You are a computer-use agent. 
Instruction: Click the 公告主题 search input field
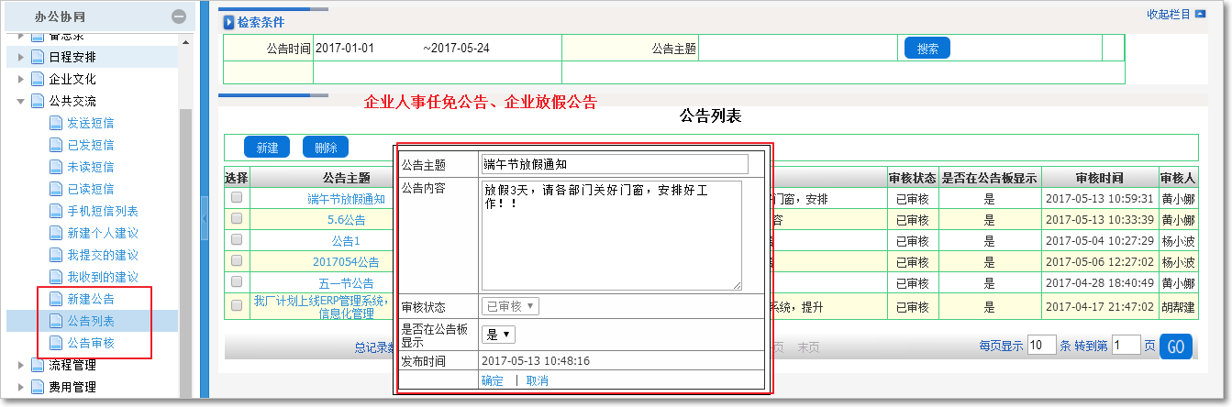click(x=798, y=48)
